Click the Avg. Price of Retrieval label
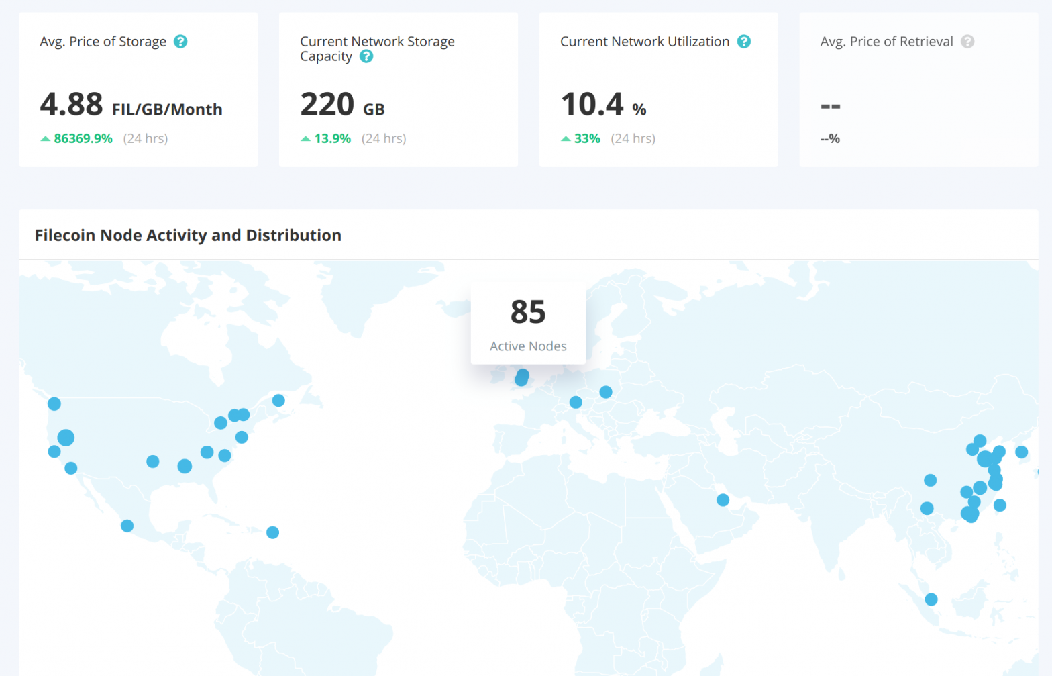 886,42
